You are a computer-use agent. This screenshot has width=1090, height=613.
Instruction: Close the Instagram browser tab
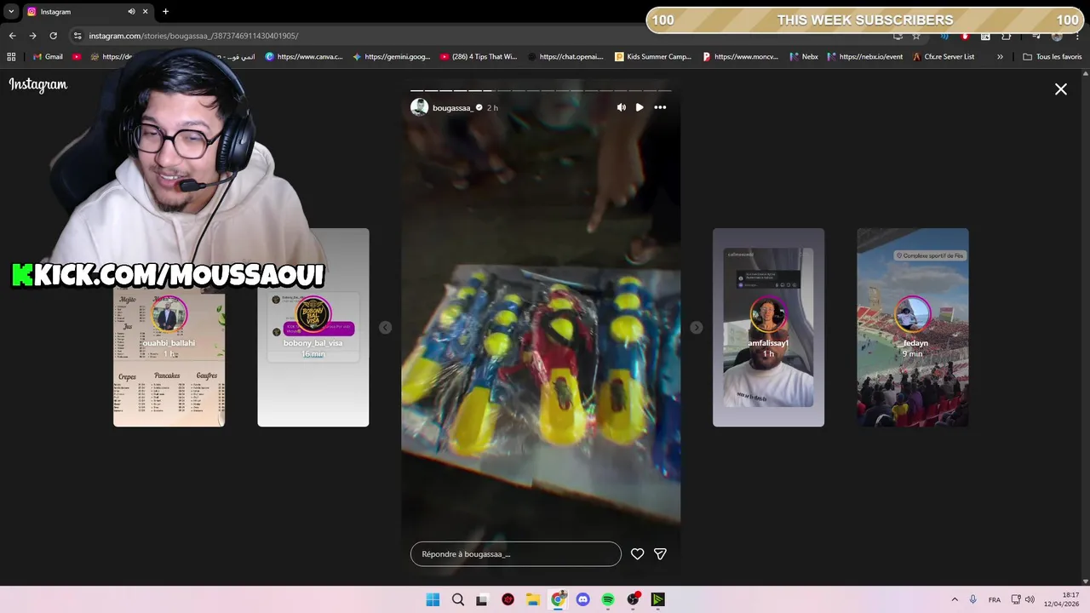point(146,12)
